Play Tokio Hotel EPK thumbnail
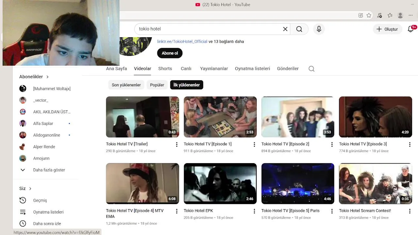The image size is (418, 235). point(220,184)
